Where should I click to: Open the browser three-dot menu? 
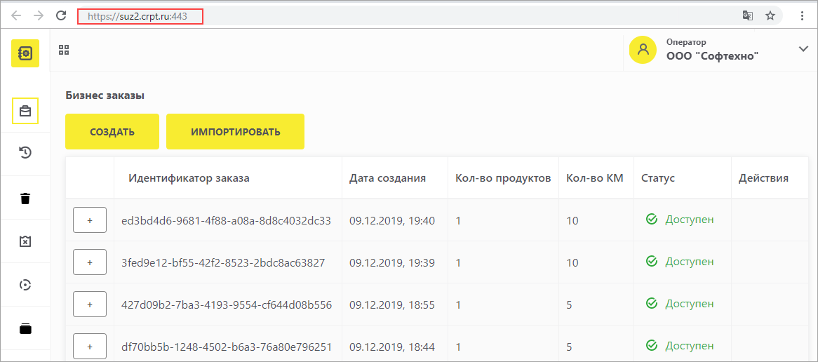pyautogui.click(x=803, y=15)
